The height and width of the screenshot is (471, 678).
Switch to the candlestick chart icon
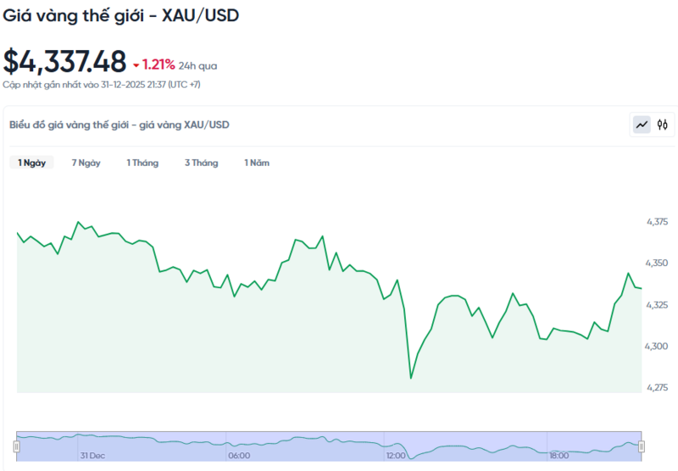664,125
